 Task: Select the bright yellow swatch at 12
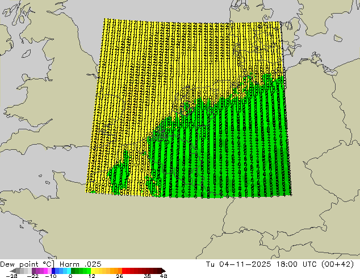click(x=93, y=271)
